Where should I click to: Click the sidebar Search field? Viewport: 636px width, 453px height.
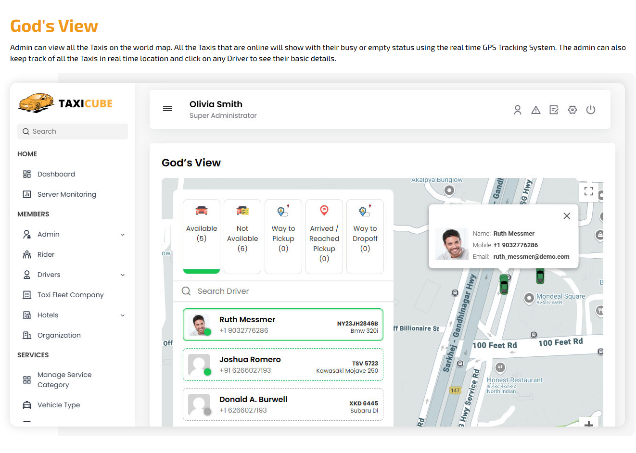pyautogui.click(x=73, y=131)
